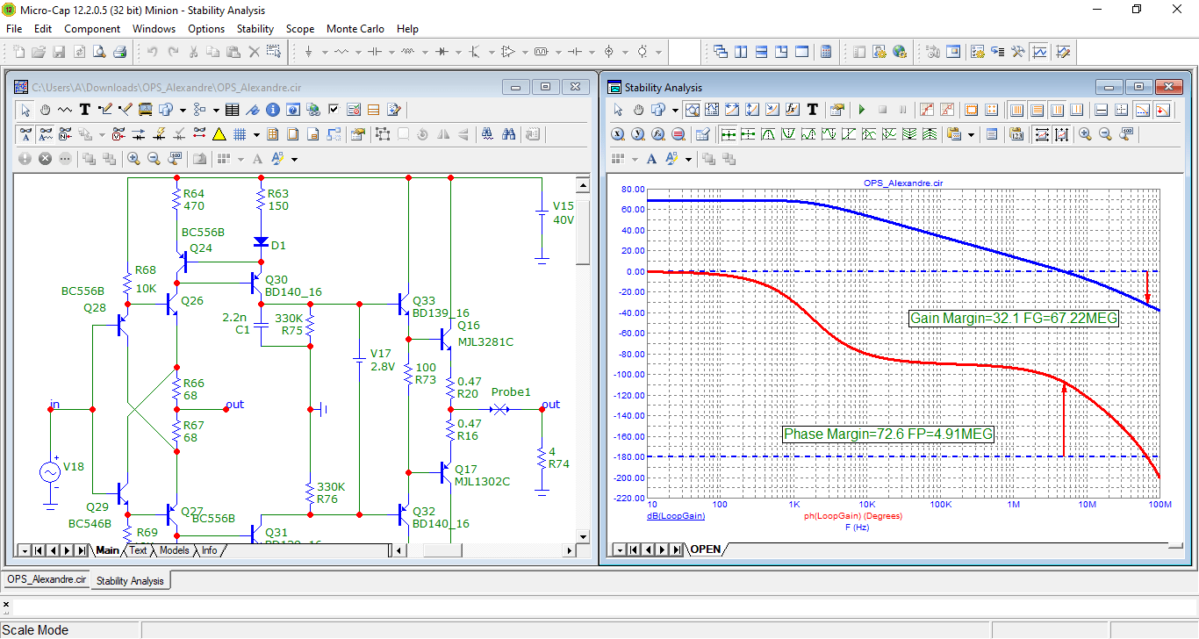The width and height of the screenshot is (1199, 639).
Task: Open a file using the folder icon
Action: tap(39, 52)
